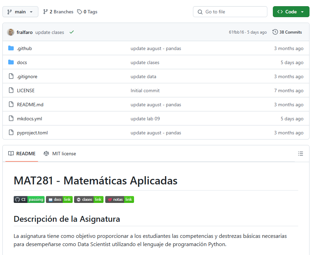
Task: Open the main branch dropdown
Action: [20, 12]
